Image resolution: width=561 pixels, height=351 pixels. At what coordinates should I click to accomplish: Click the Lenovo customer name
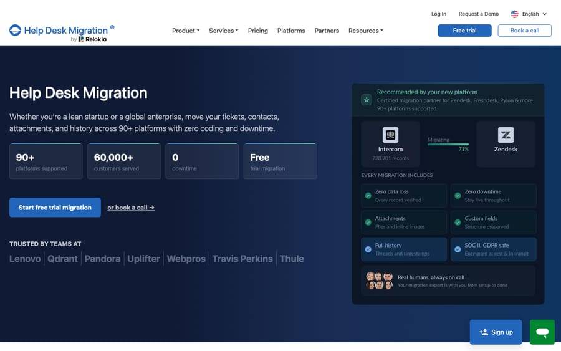pos(25,259)
